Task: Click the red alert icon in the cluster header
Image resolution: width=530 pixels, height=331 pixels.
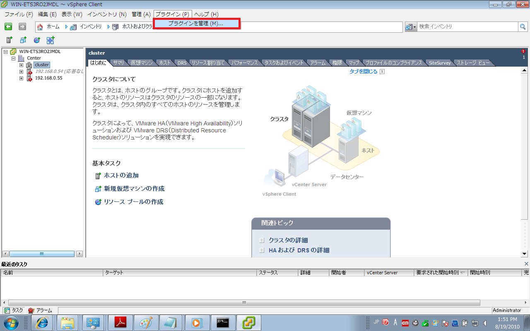Action: click(523, 51)
